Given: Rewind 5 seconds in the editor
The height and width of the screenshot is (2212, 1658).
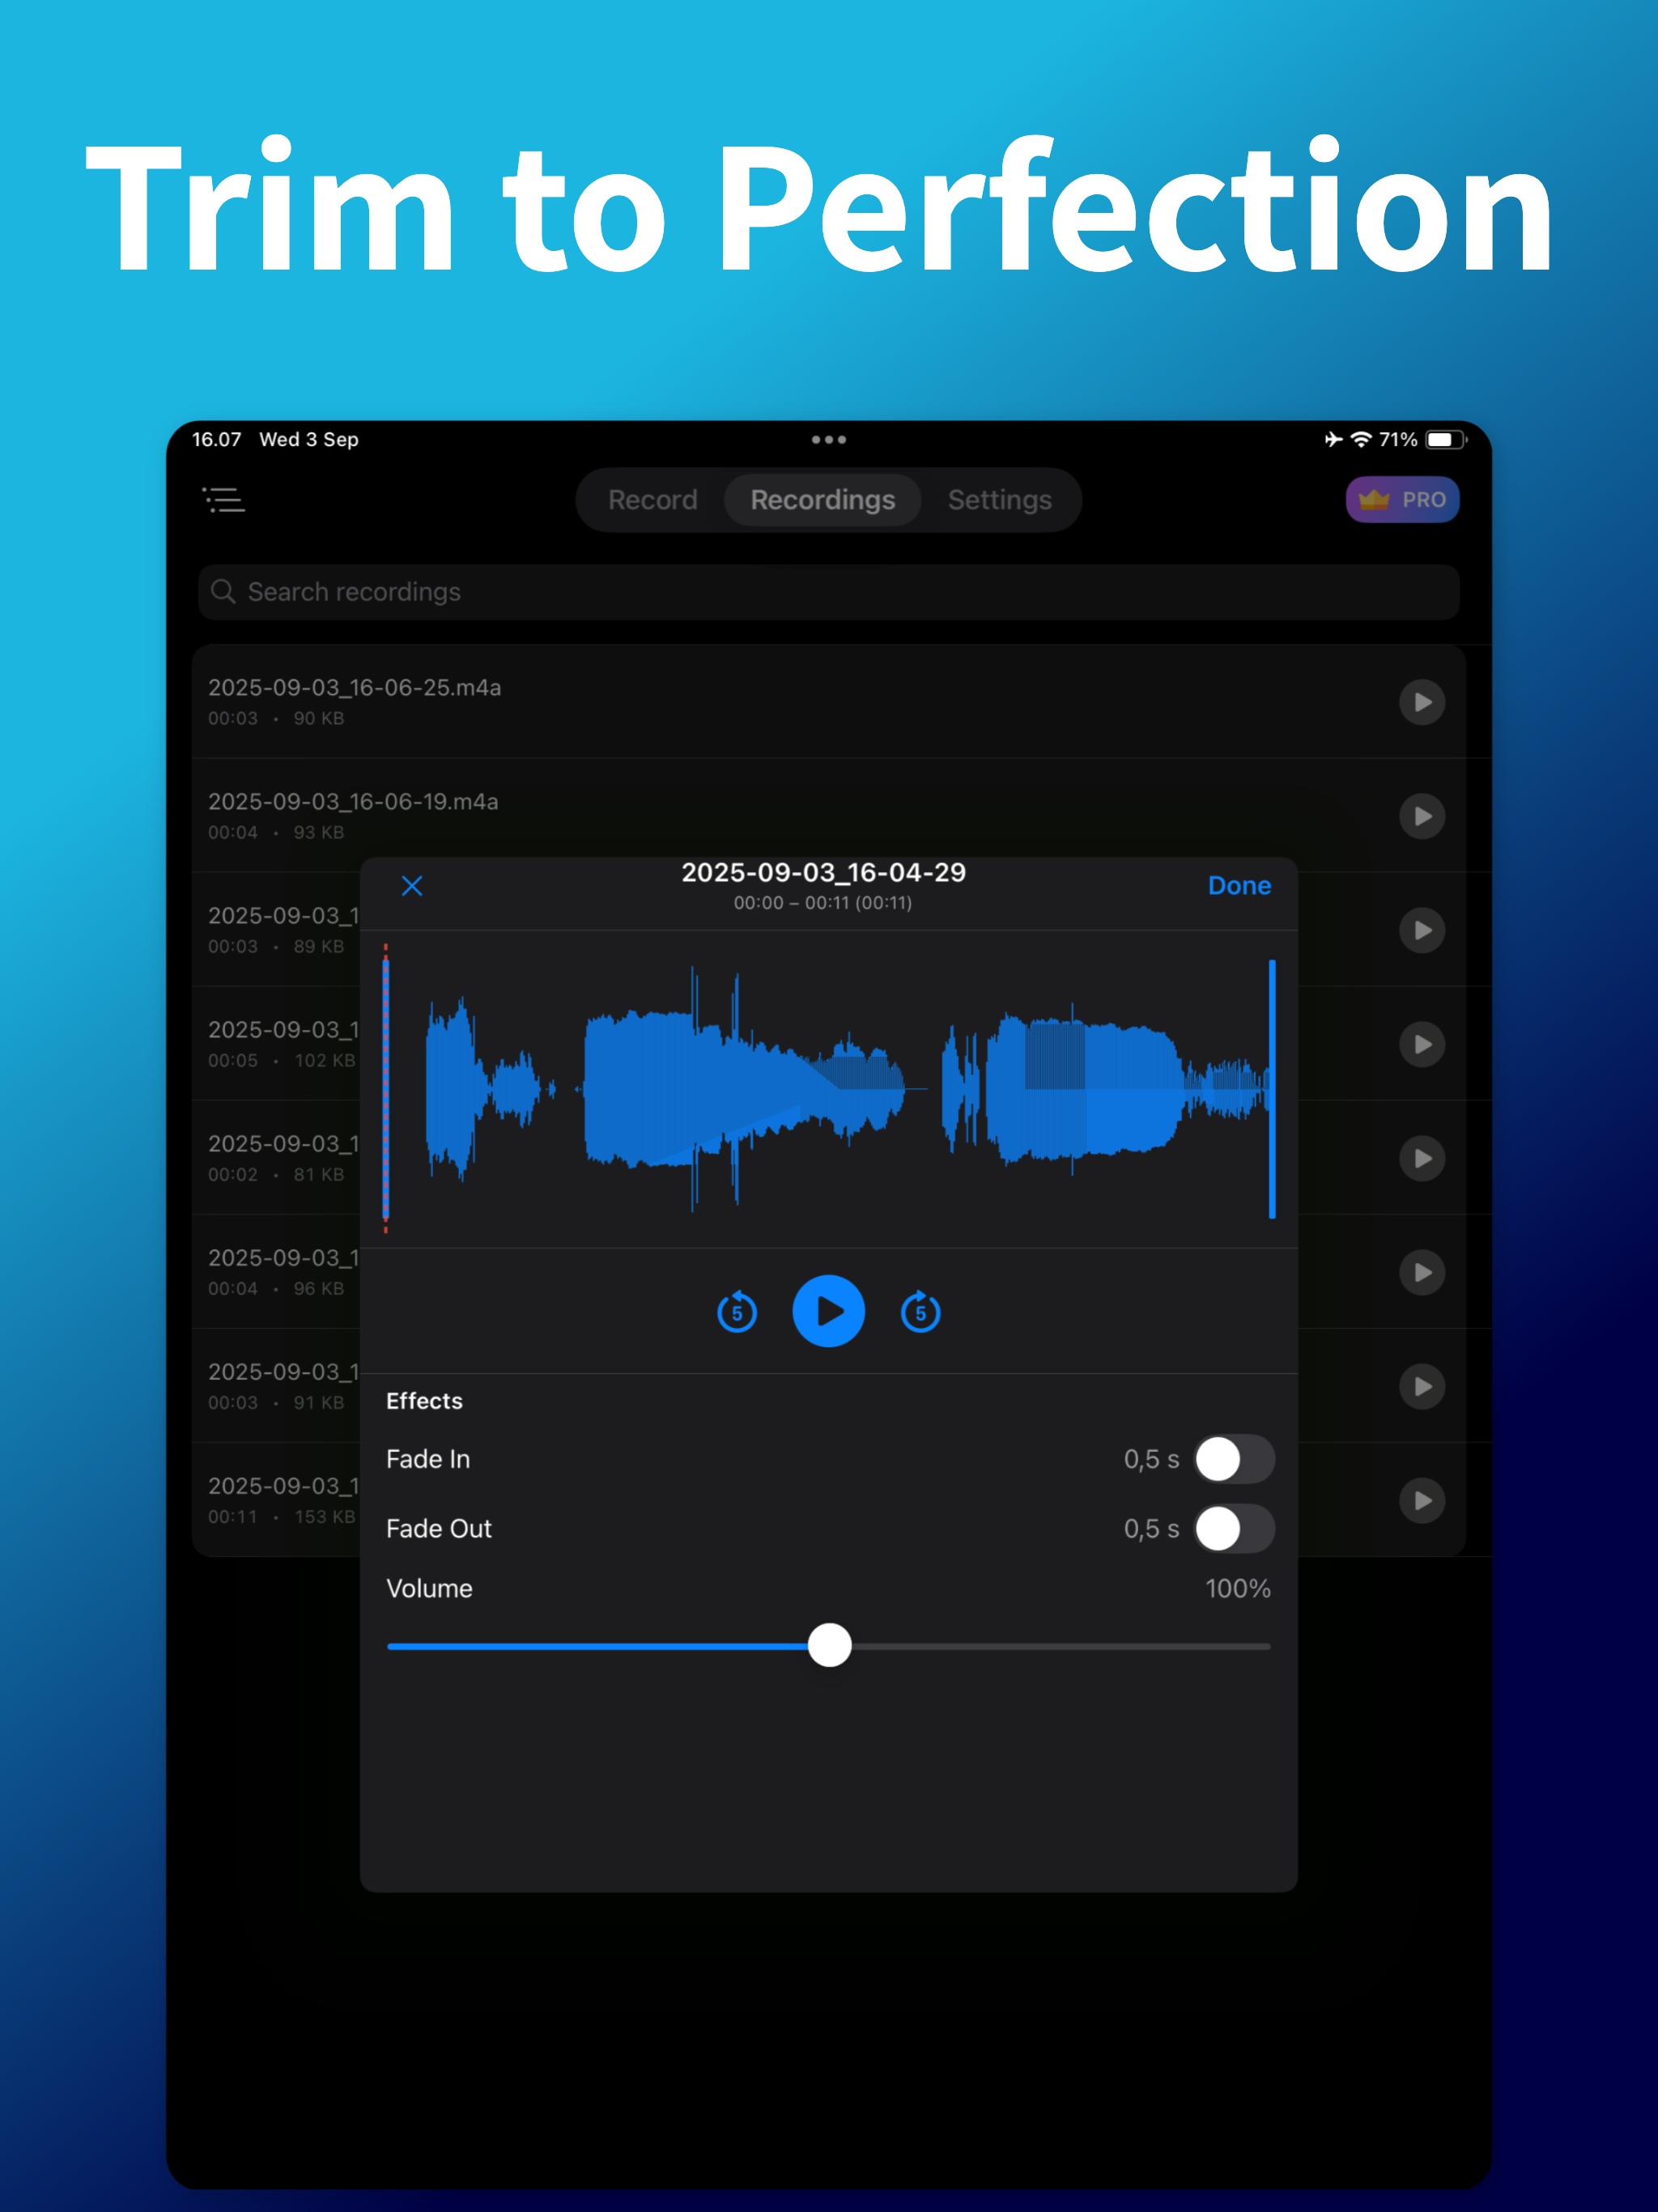Looking at the screenshot, I should pos(737,1312).
